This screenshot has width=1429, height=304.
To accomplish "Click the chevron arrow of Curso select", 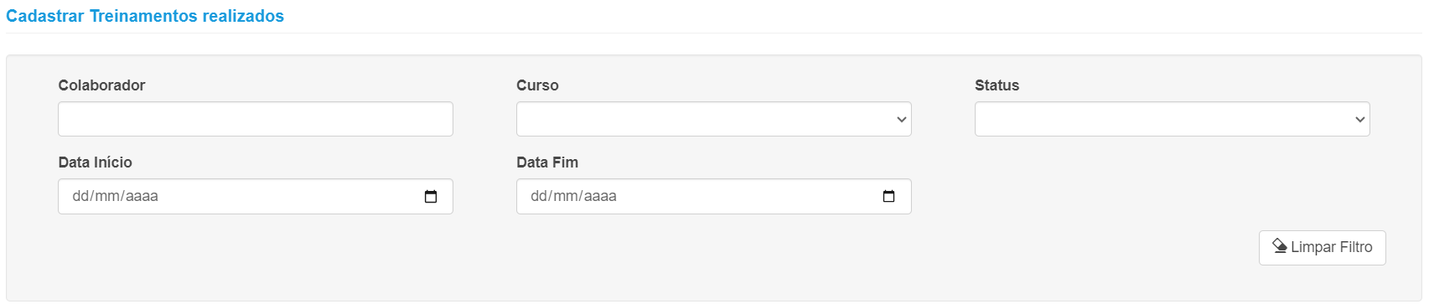I will click(902, 120).
